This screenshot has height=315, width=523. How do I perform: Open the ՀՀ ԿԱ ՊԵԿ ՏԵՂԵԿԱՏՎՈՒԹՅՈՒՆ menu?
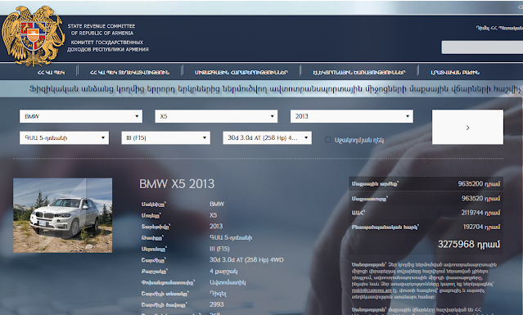point(130,72)
